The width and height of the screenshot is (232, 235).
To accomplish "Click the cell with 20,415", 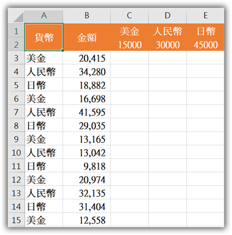I will 87,58.
